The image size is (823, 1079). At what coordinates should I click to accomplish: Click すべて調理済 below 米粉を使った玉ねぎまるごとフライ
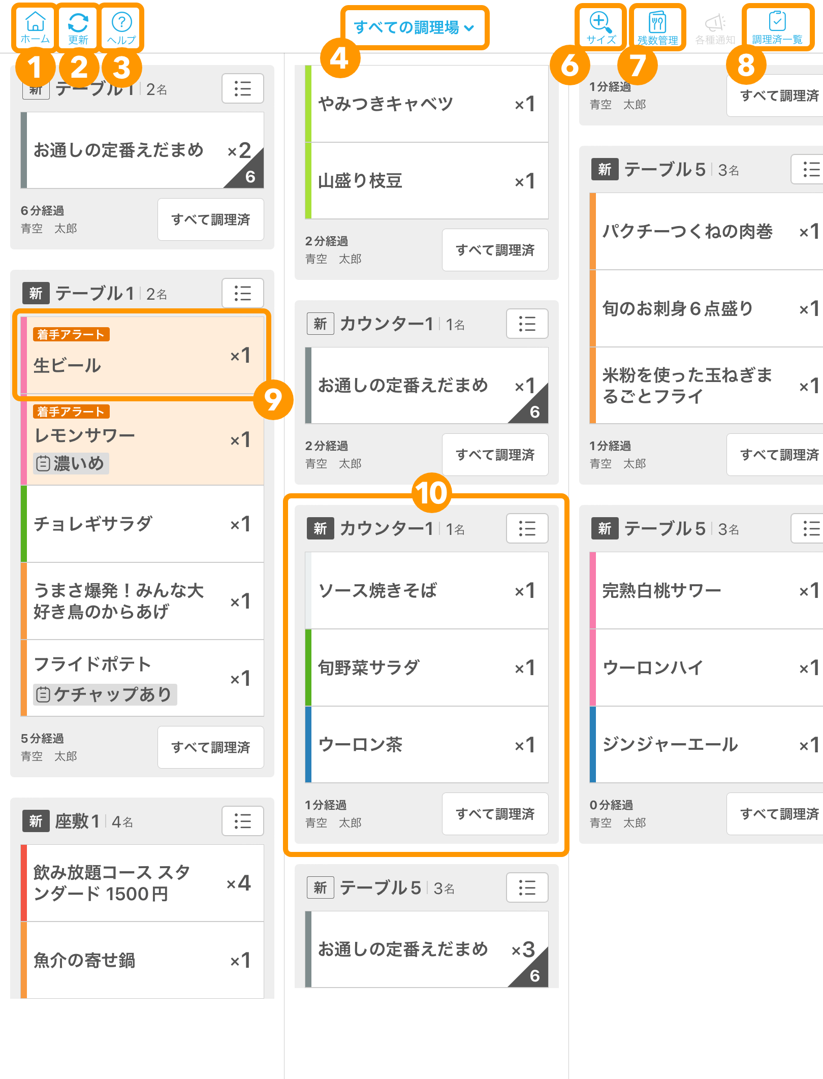[x=775, y=455]
